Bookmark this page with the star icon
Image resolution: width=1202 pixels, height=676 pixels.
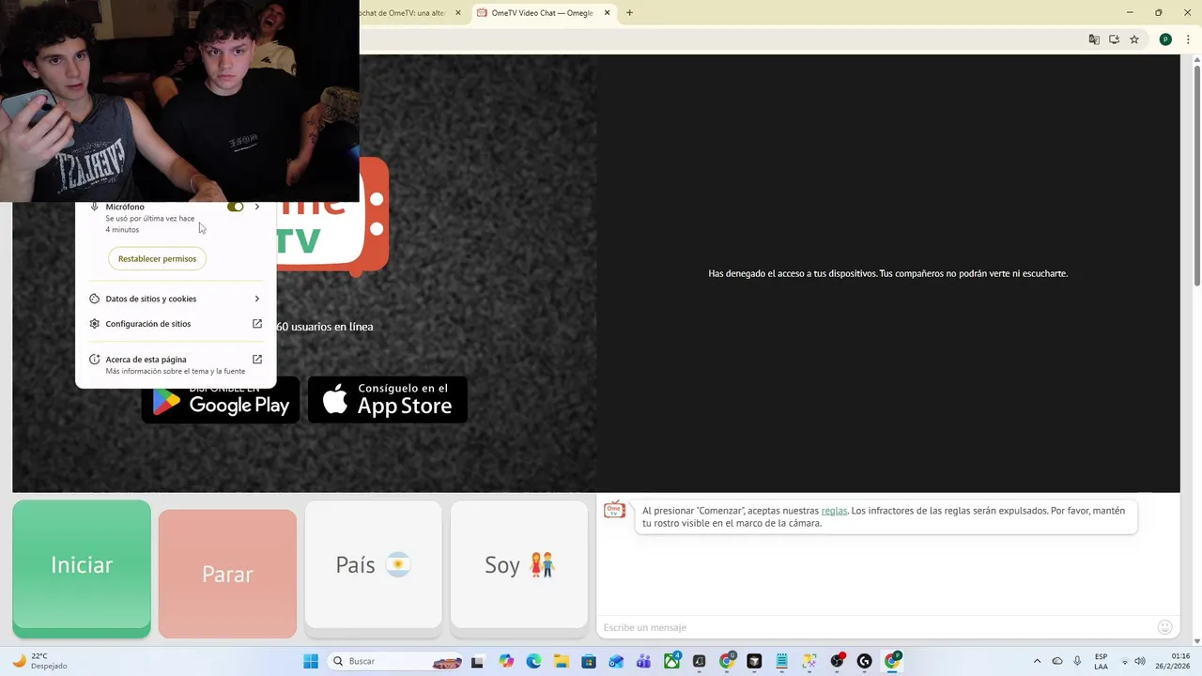coord(1134,39)
